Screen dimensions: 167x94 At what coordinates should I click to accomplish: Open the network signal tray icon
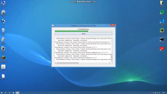(157, 93)
